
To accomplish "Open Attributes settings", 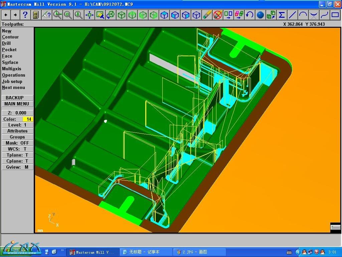I will point(17,131).
